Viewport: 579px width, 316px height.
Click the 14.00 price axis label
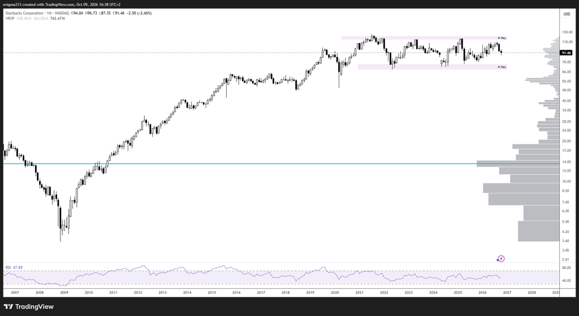567,162
